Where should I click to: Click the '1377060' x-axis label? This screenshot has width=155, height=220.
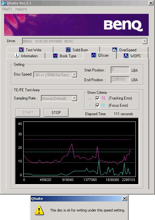coord(90,180)
